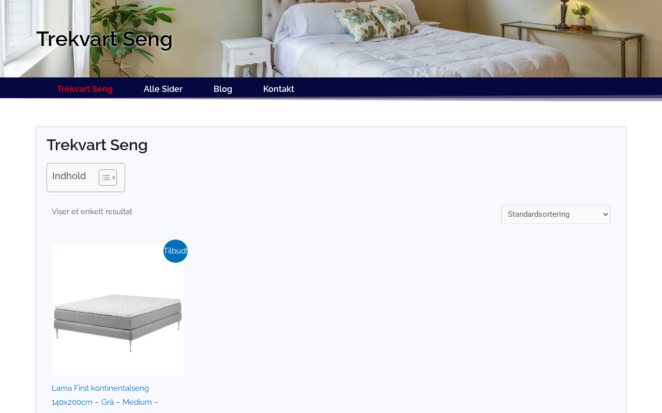The image size is (662, 413).
Task: Toggle the Indhold table of contents icon
Action: pos(108,178)
